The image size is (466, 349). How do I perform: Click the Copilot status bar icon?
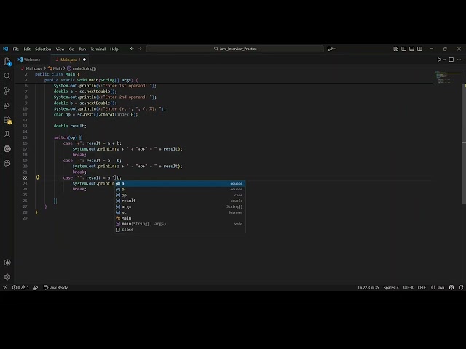(x=451, y=287)
